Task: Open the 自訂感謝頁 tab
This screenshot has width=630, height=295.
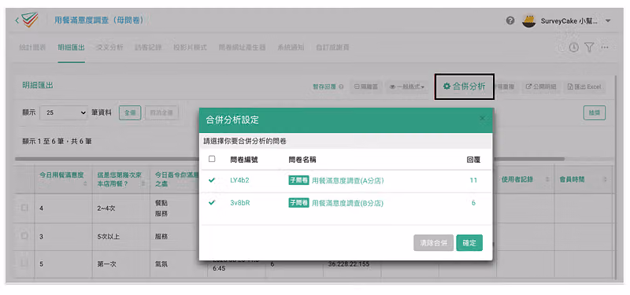Action: [x=332, y=47]
